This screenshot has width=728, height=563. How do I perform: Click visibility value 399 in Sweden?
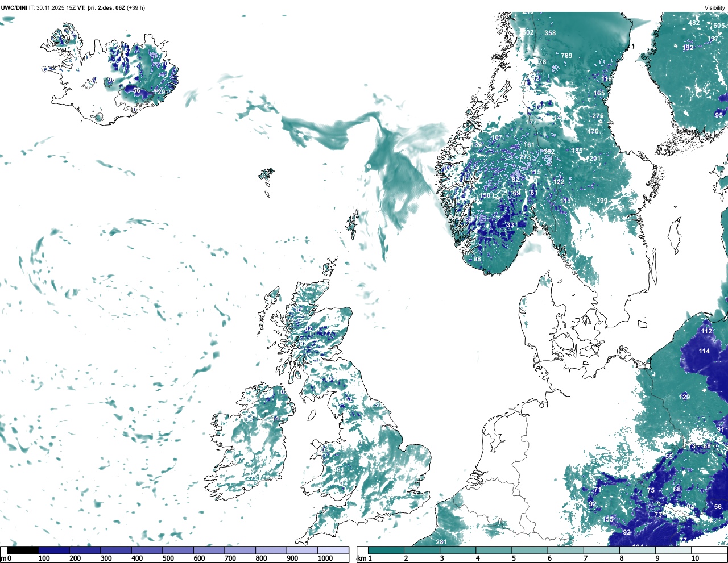click(x=602, y=201)
